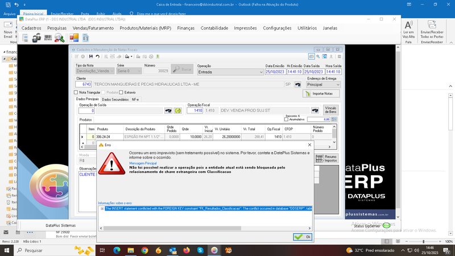Open the Tipo da Nota dropdown
The width and height of the screenshot is (455, 256).
point(95,71)
